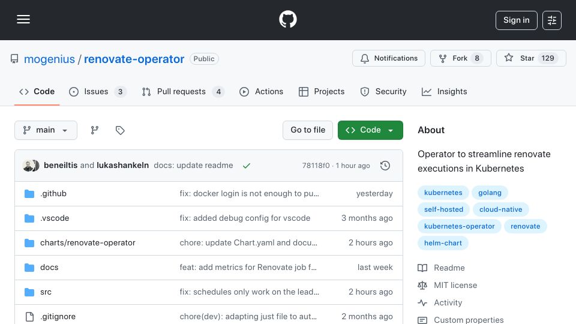Image resolution: width=576 pixels, height=324 pixels.
Task: Click the renovate topic tag
Action: click(526, 227)
